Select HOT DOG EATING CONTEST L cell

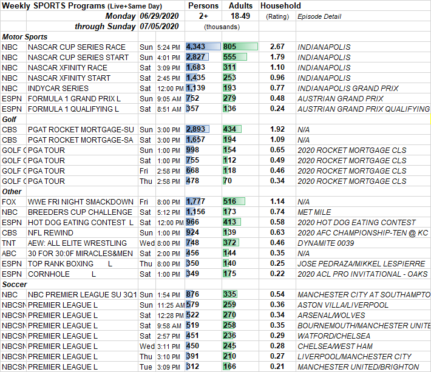pyautogui.click(x=81, y=223)
